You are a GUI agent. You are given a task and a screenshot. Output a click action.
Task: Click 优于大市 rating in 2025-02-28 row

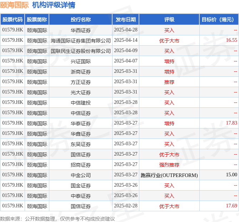(x=169, y=206)
